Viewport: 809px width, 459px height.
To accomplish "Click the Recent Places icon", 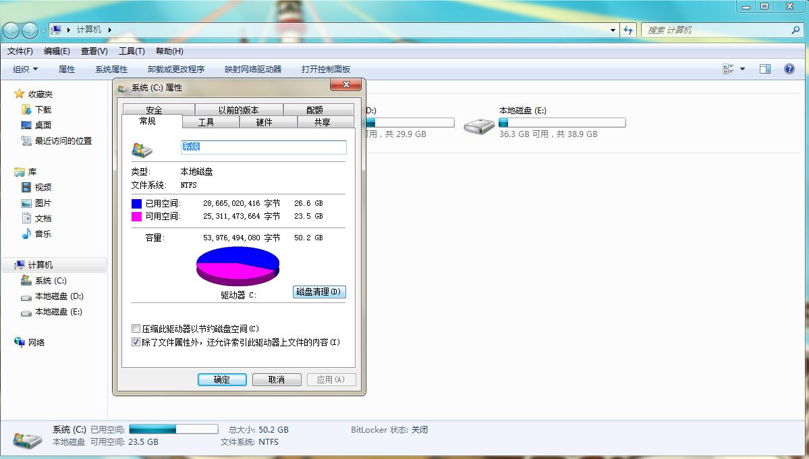I will click(x=26, y=140).
